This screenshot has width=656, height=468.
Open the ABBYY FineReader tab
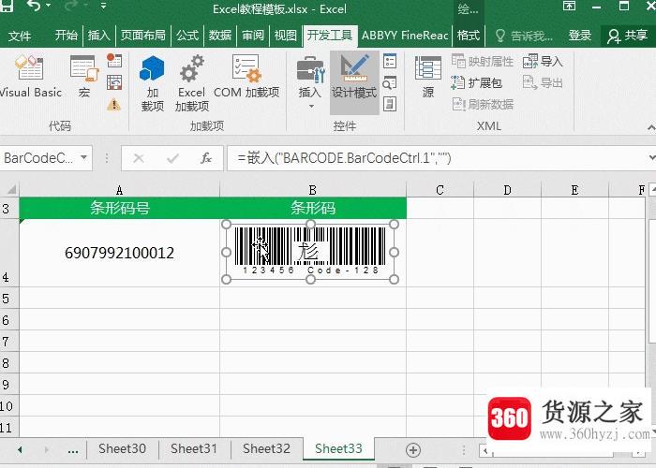tap(405, 36)
